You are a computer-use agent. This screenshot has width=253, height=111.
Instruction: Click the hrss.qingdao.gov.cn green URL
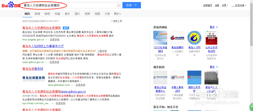pyautogui.click(x=33, y=40)
